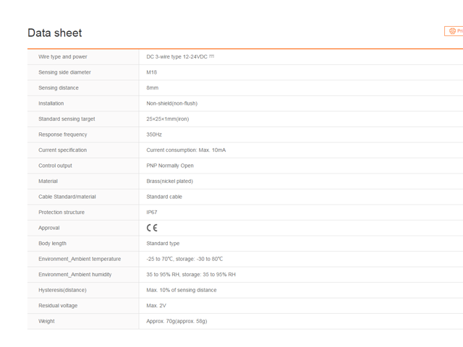This screenshot has width=463, height=347.
Task: Select the IP67 protection structure value
Action: (x=152, y=213)
